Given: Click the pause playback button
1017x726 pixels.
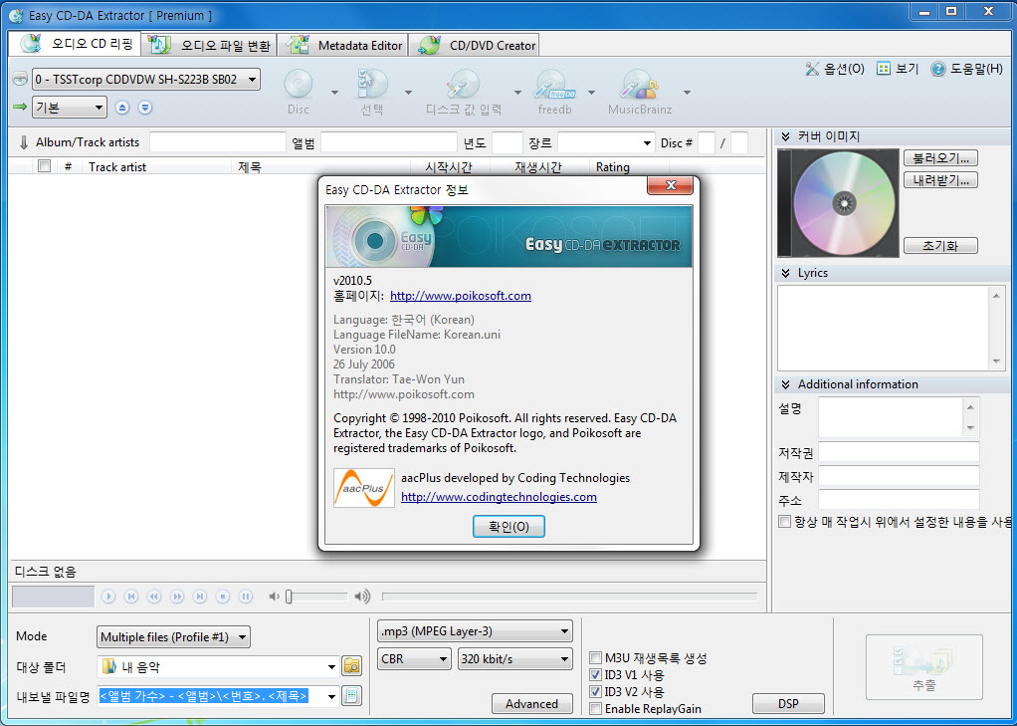Looking at the screenshot, I should coord(245,597).
